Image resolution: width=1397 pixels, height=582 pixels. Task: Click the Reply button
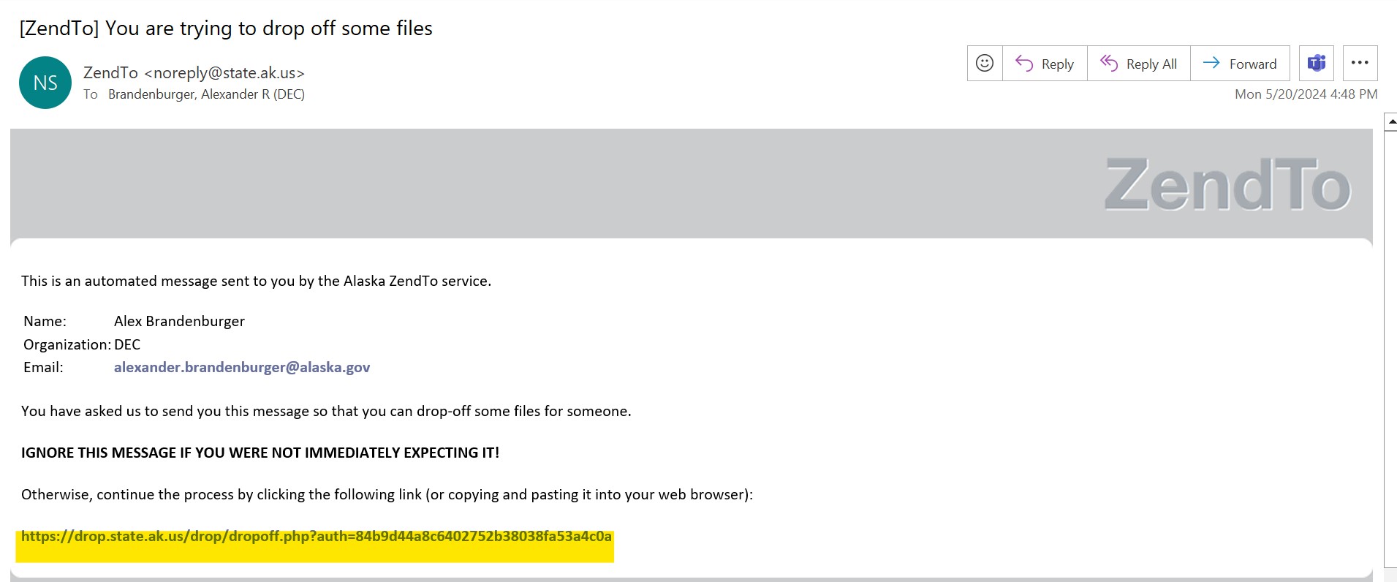pyautogui.click(x=1045, y=64)
